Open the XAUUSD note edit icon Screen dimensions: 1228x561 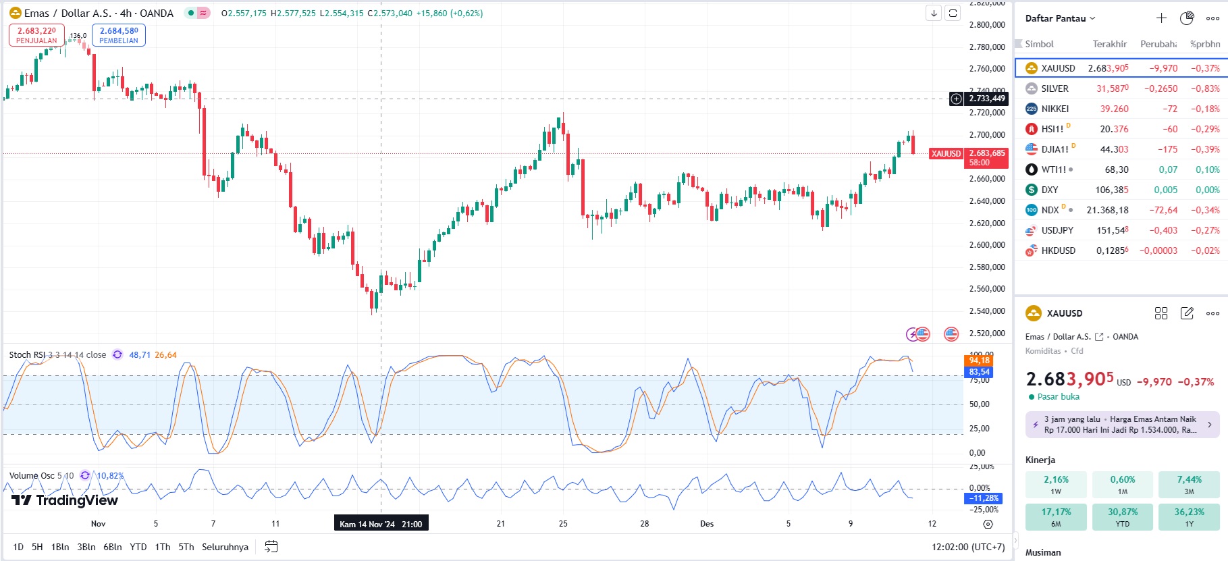pos(1187,313)
